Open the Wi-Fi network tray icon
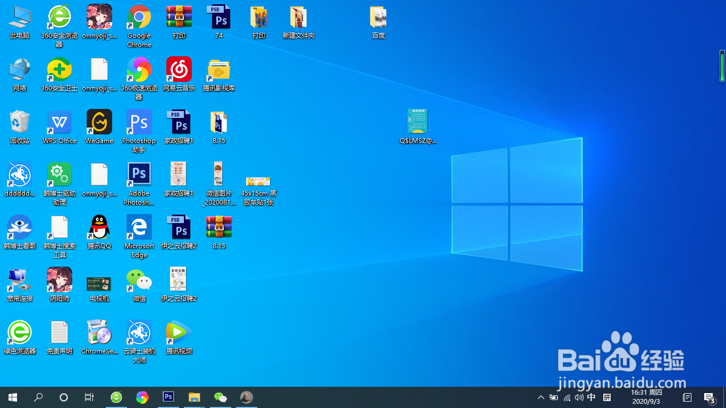This screenshot has height=408, width=726. coord(567,397)
